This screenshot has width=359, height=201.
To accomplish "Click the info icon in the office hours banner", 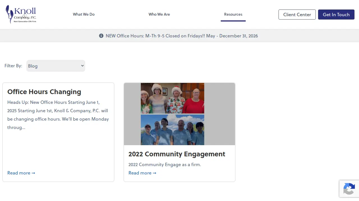I will pos(101,36).
